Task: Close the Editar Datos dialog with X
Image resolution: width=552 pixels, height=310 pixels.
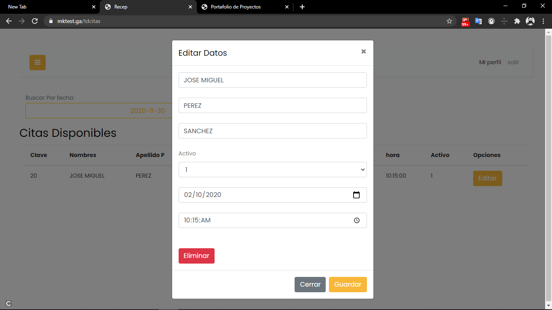Action: 363,52
